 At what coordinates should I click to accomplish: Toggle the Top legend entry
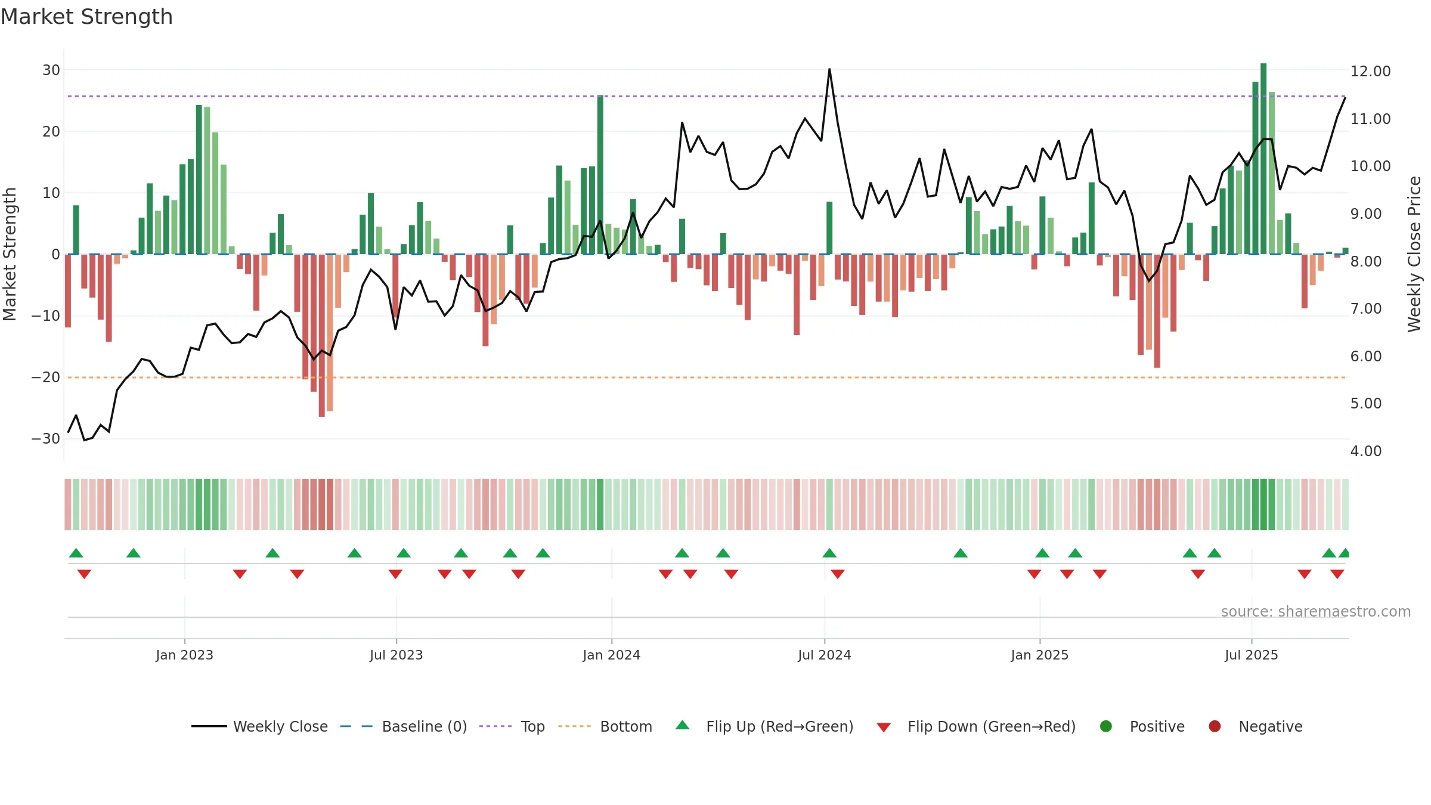click(512, 726)
